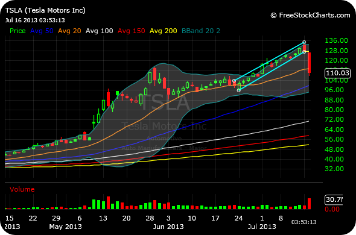Click the date label 29 on time axis
The width and height of the screenshot is (356, 235).
pos(56,218)
